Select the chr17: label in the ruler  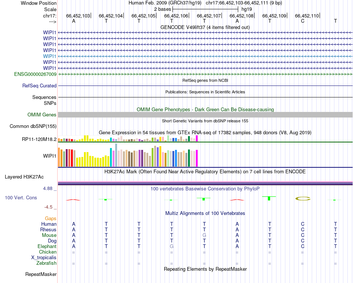[x=49, y=16]
